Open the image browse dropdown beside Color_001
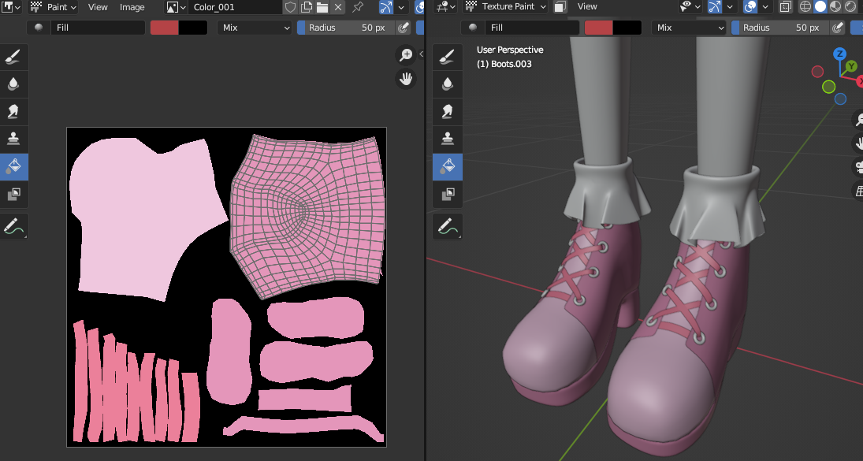 177,7
